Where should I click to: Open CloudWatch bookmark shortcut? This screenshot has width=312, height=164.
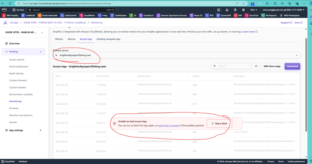tap(87, 16)
